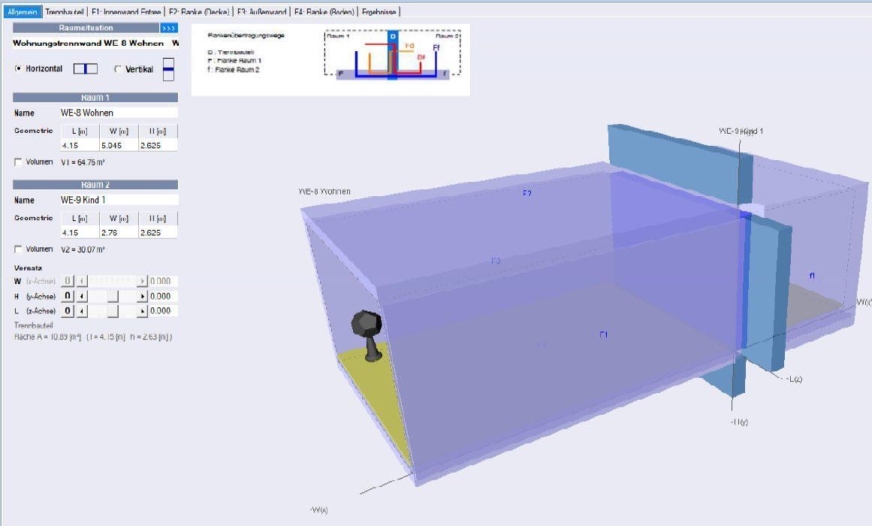Switch to the Ergebnisse tab
Screen dimensions: 872x526
coord(380,12)
